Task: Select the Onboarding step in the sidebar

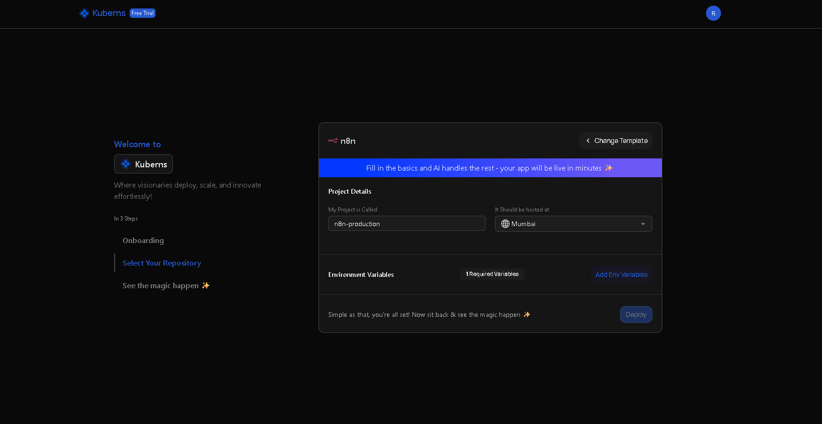Action: pyautogui.click(x=143, y=240)
